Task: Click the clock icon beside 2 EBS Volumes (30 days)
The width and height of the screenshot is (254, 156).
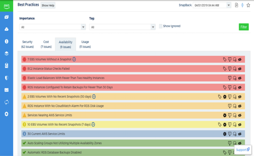Action: pyautogui.click(x=94, y=97)
